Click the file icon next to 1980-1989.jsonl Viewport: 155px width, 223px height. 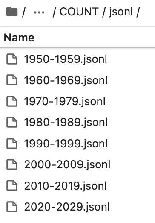[x=12, y=122]
